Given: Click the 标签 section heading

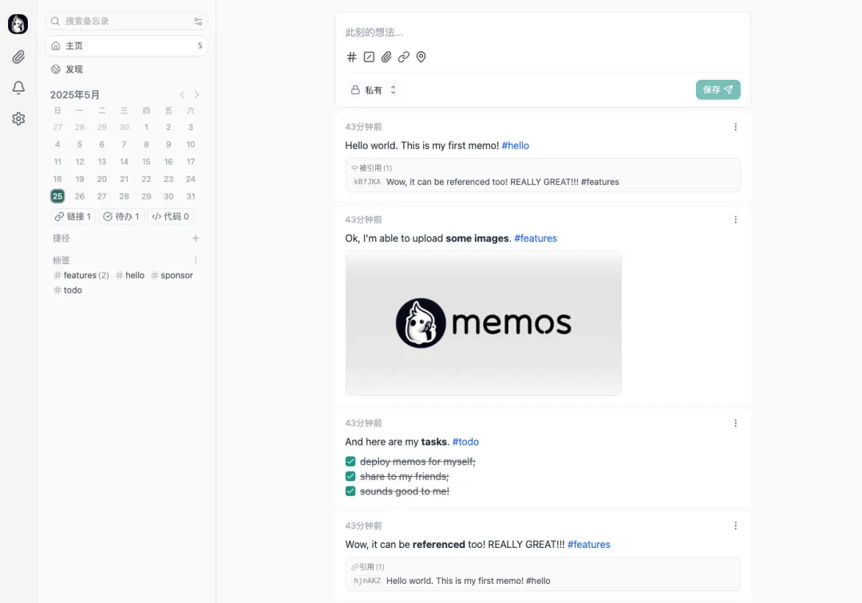Looking at the screenshot, I should coord(61,260).
